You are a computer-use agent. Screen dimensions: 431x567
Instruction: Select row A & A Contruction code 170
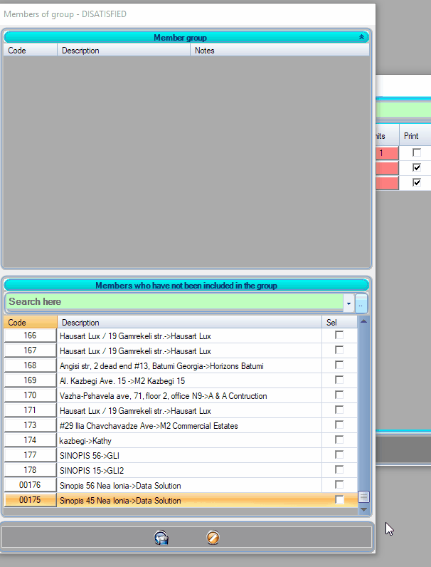click(x=188, y=395)
